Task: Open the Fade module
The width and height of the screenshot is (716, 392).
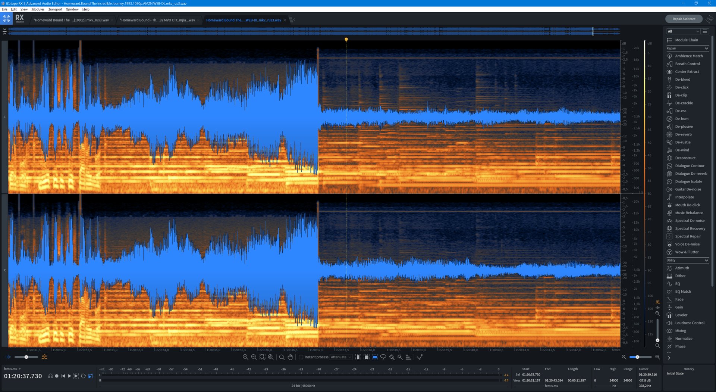Action: (679, 299)
